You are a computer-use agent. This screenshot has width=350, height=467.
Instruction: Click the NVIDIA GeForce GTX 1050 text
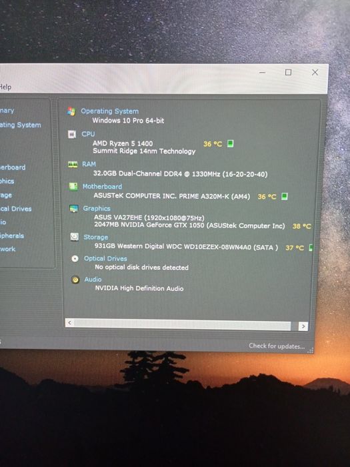[x=189, y=225]
